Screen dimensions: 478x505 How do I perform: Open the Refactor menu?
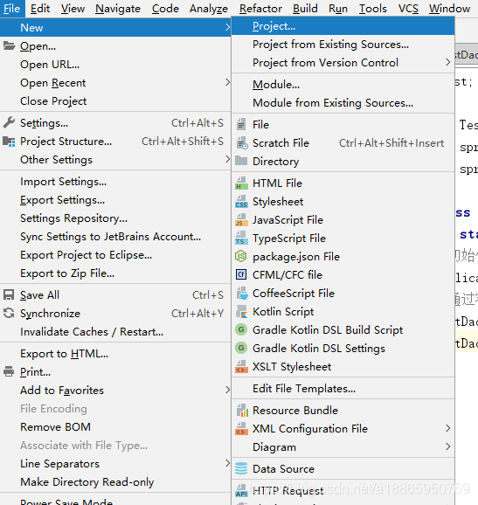[260, 9]
